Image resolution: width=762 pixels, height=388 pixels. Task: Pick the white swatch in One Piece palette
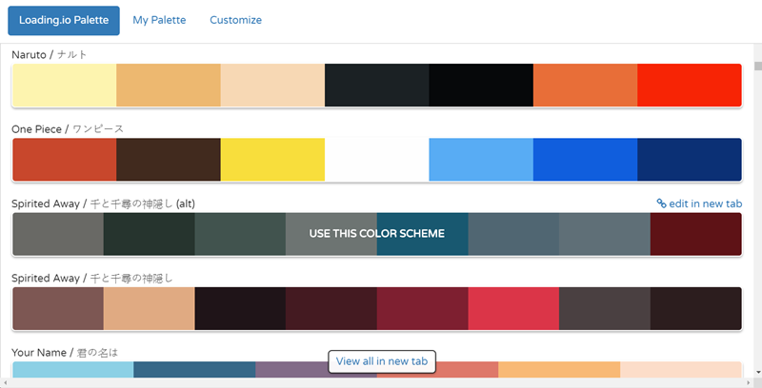pos(376,159)
